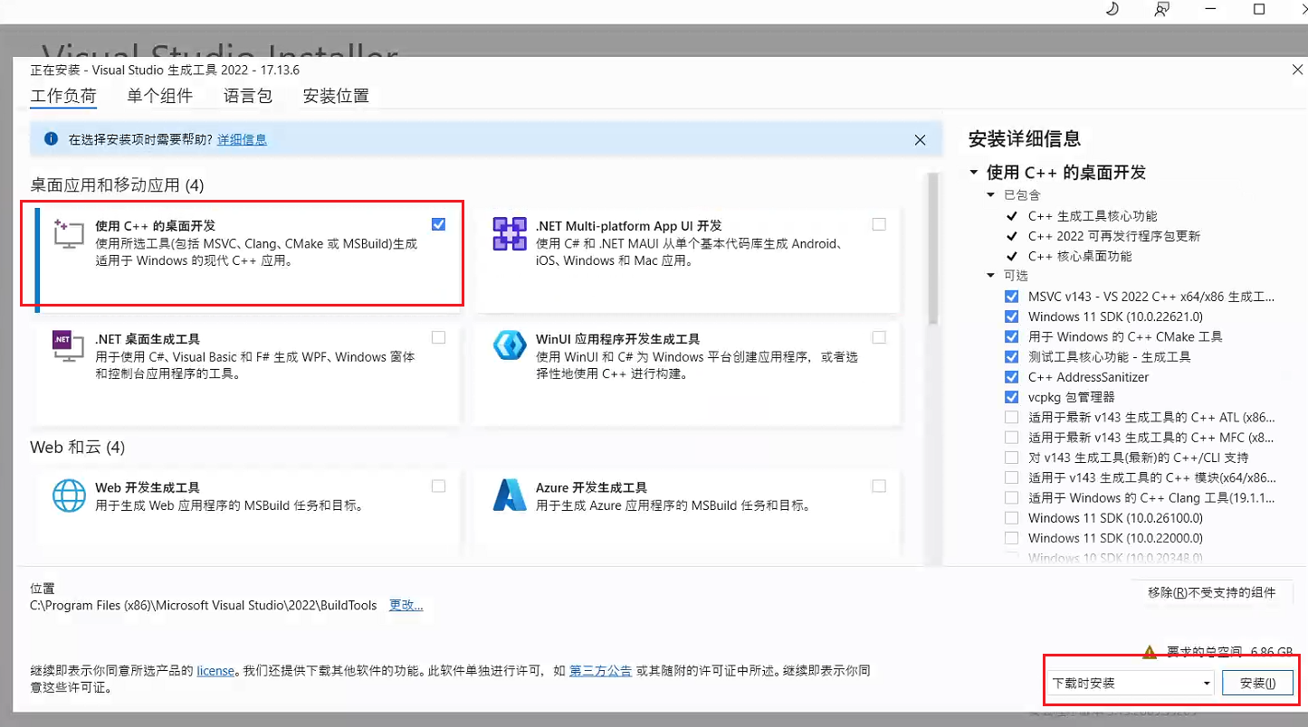The width and height of the screenshot is (1308, 727).
Task: Collapse the 已包含 section
Action: click(989, 194)
